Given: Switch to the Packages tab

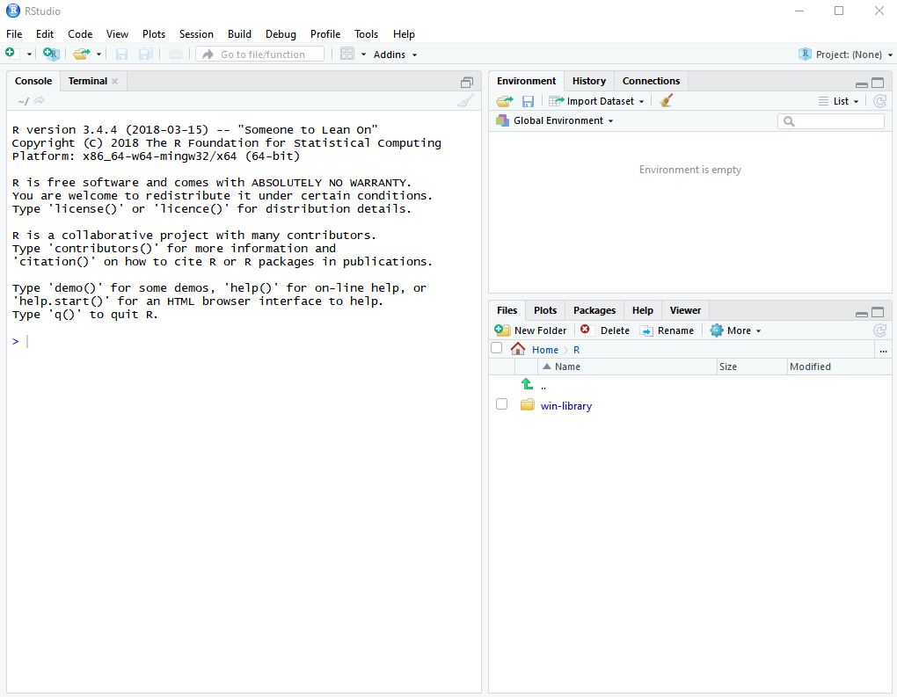Looking at the screenshot, I should [x=594, y=310].
